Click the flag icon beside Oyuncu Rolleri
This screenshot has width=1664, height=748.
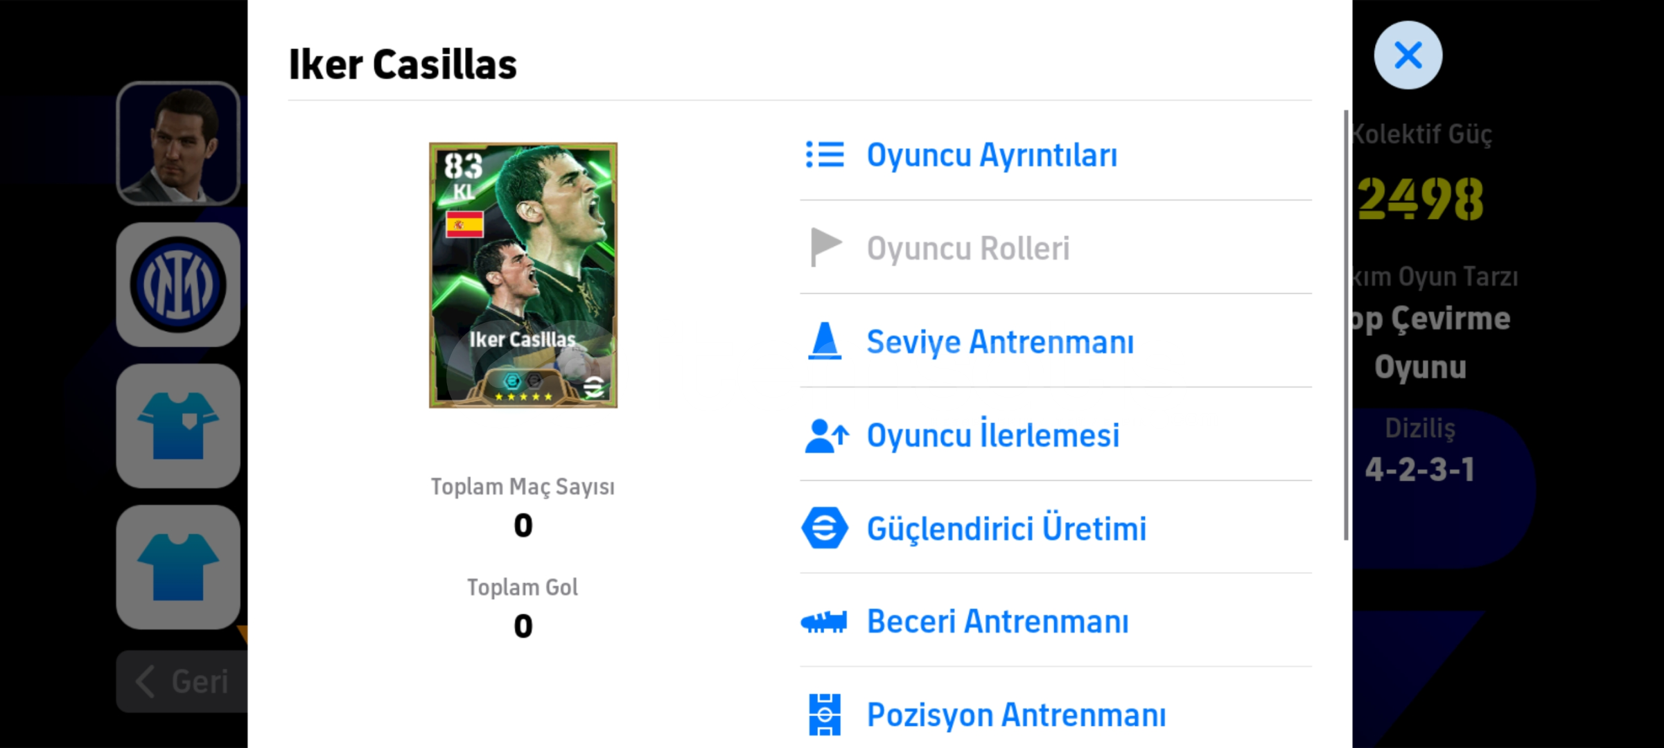click(825, 247)
